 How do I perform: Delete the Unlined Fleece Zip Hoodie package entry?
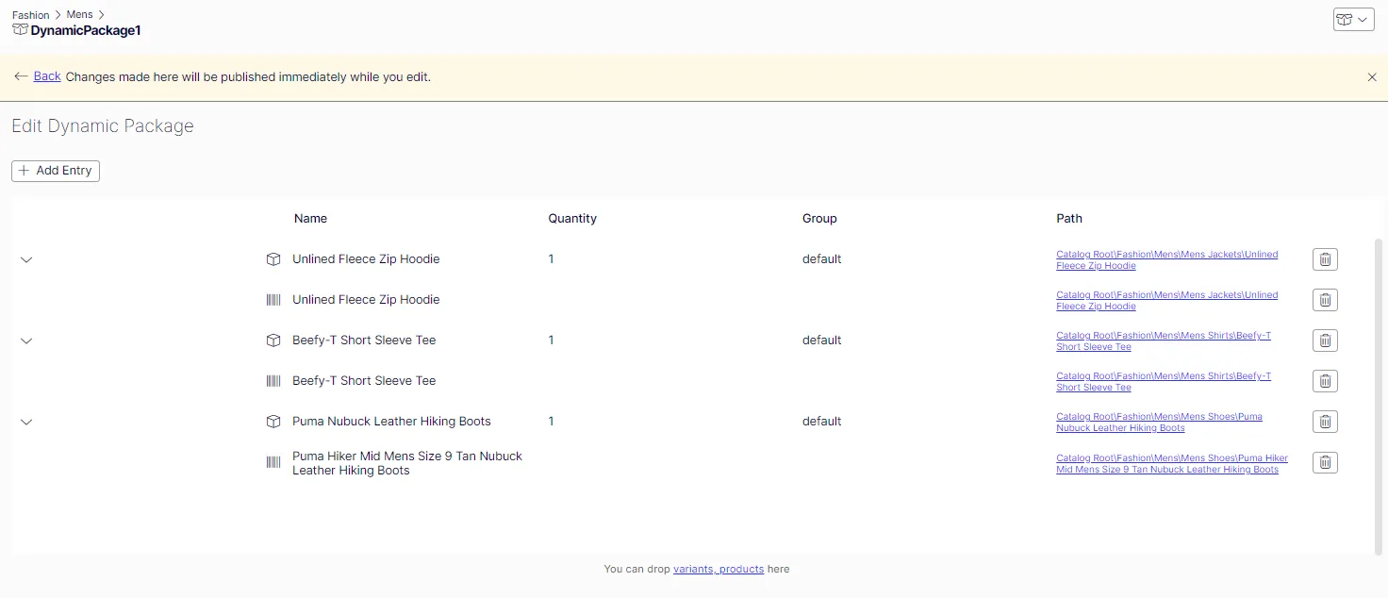1325,259
